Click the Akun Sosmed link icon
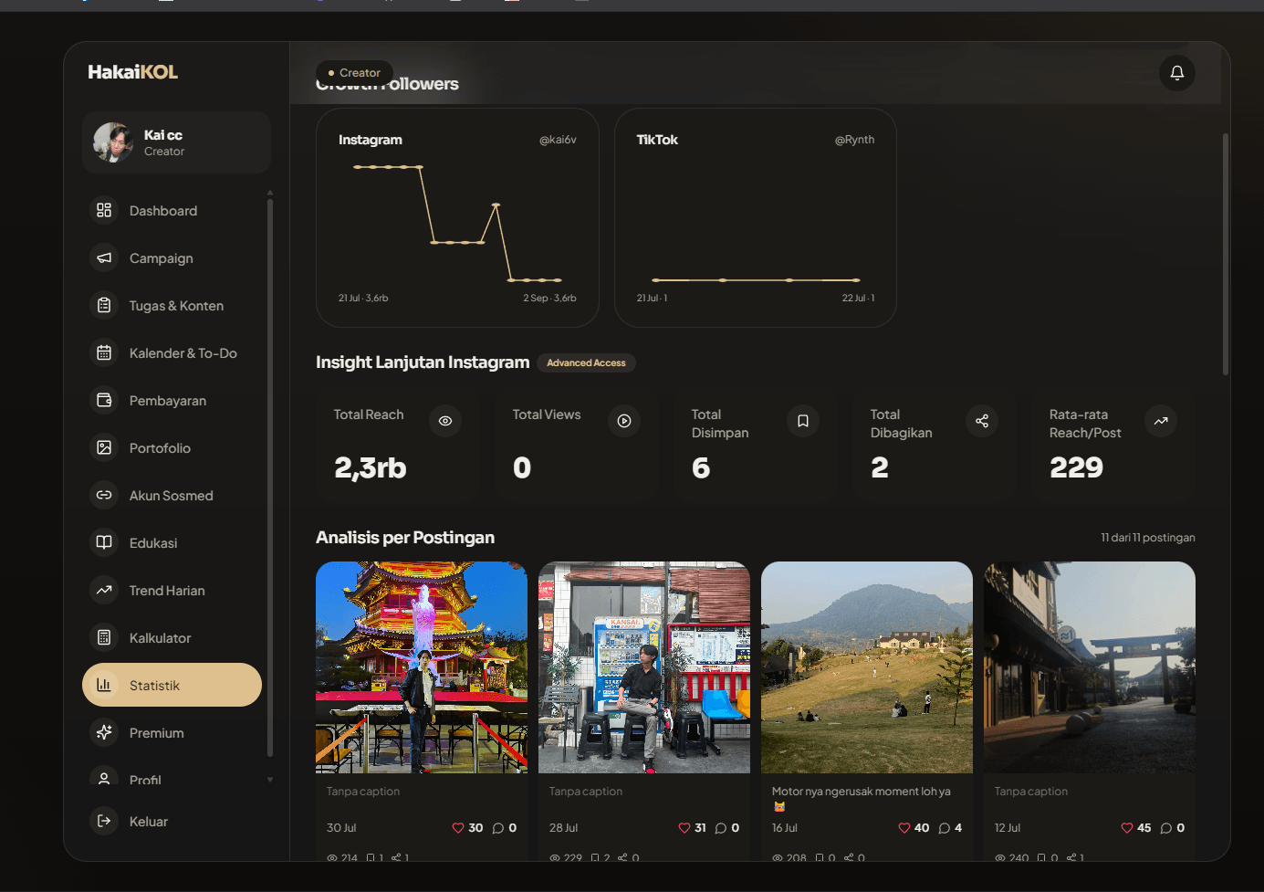Viewport: 1264px width, 892px height. point(104,495)
